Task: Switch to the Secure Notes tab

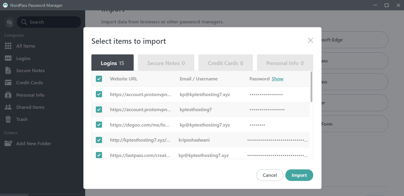Action: point(166,63)
